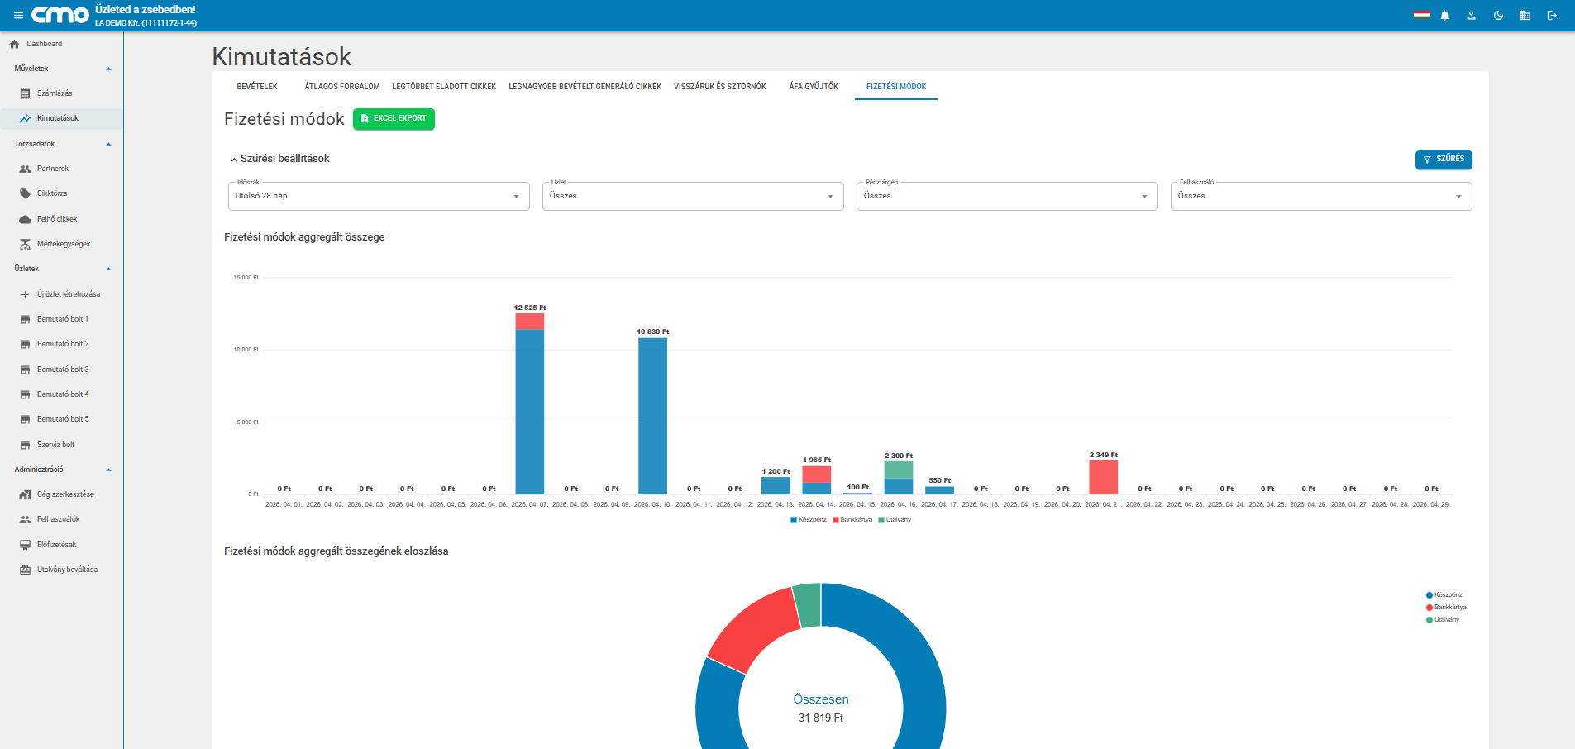Click the plus icon for Új üzlet létrehozása

[25, 294]
